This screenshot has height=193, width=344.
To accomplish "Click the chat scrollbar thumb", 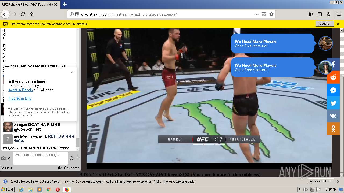I will (x=78, y=143).
